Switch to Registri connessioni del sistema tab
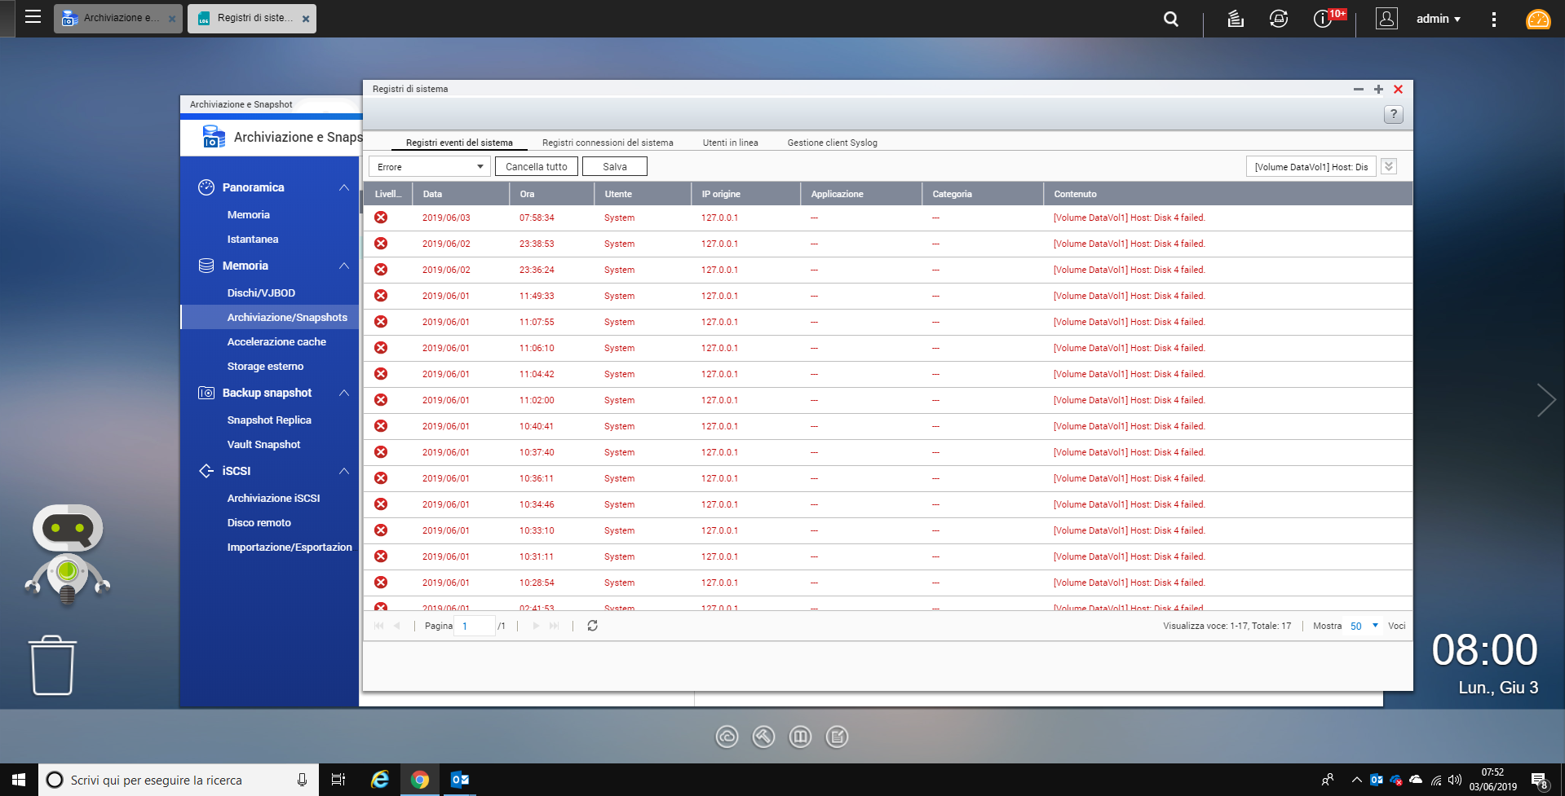The height and width of the screenshot is (796, 1565). pos(608,143)
